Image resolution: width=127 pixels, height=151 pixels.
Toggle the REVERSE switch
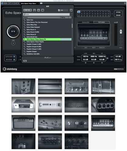[14, 60]
